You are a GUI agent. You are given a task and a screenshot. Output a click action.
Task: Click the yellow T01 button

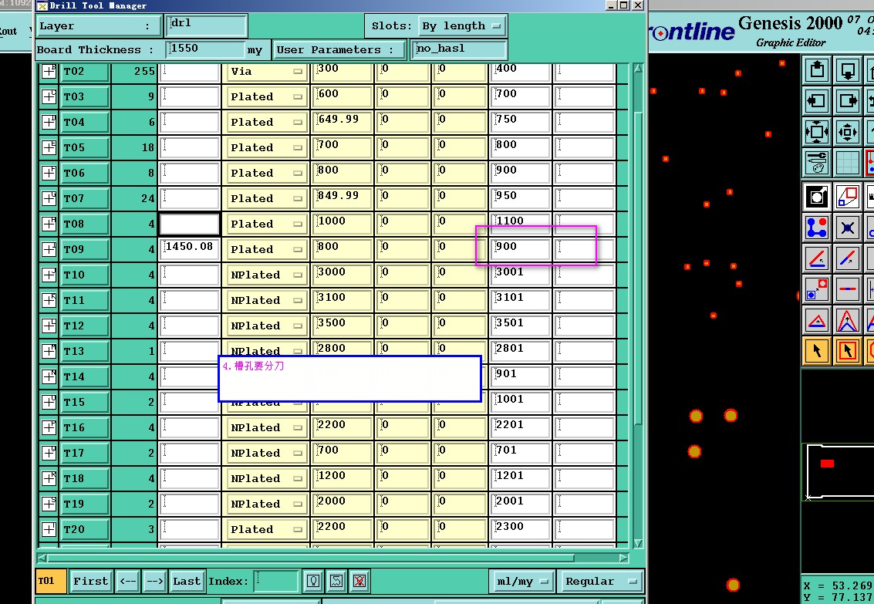(51, 581)
